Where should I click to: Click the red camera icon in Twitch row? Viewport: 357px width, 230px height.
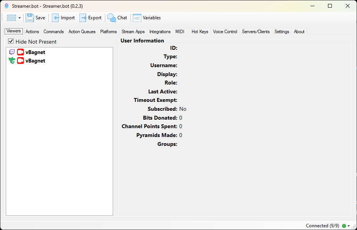21,52
